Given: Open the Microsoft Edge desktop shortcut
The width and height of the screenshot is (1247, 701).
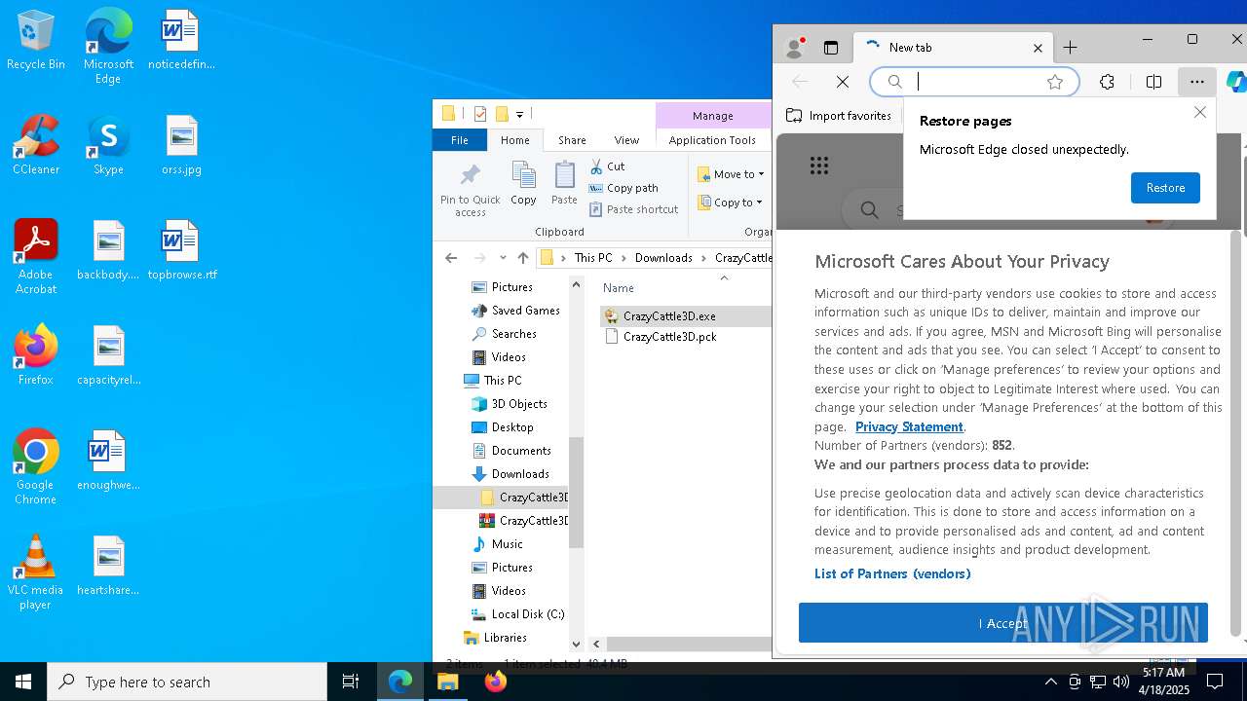Looking at the screenshot, I should tap(108, 47).
